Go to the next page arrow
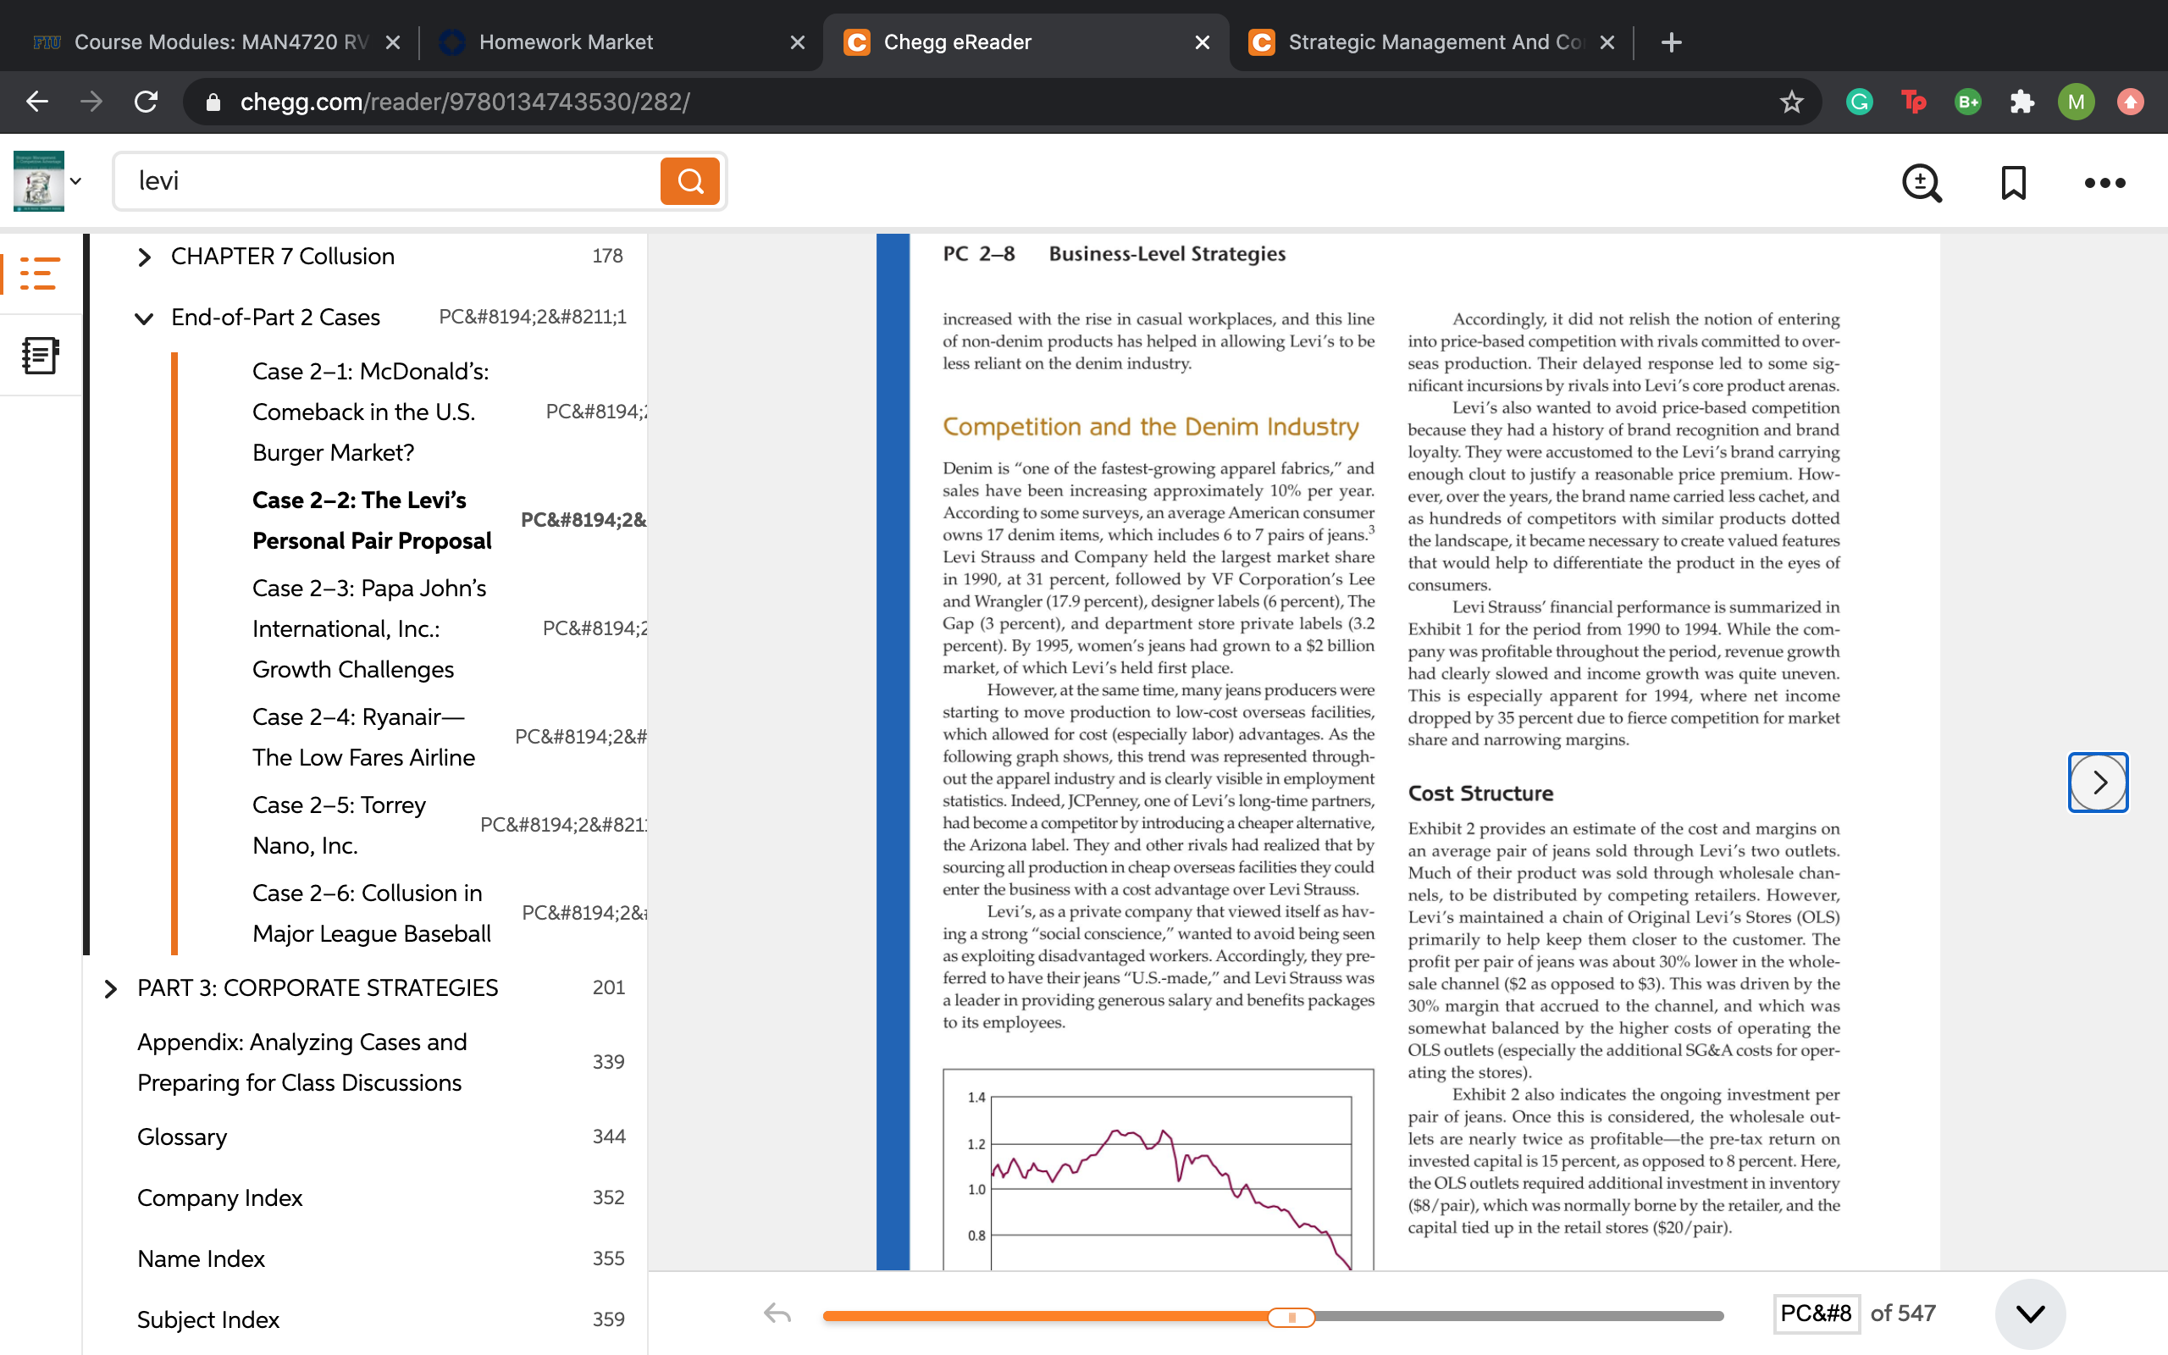The width and height of the screenshot is (2168, 1355). pyautogui.click(x=2098, y=783)
